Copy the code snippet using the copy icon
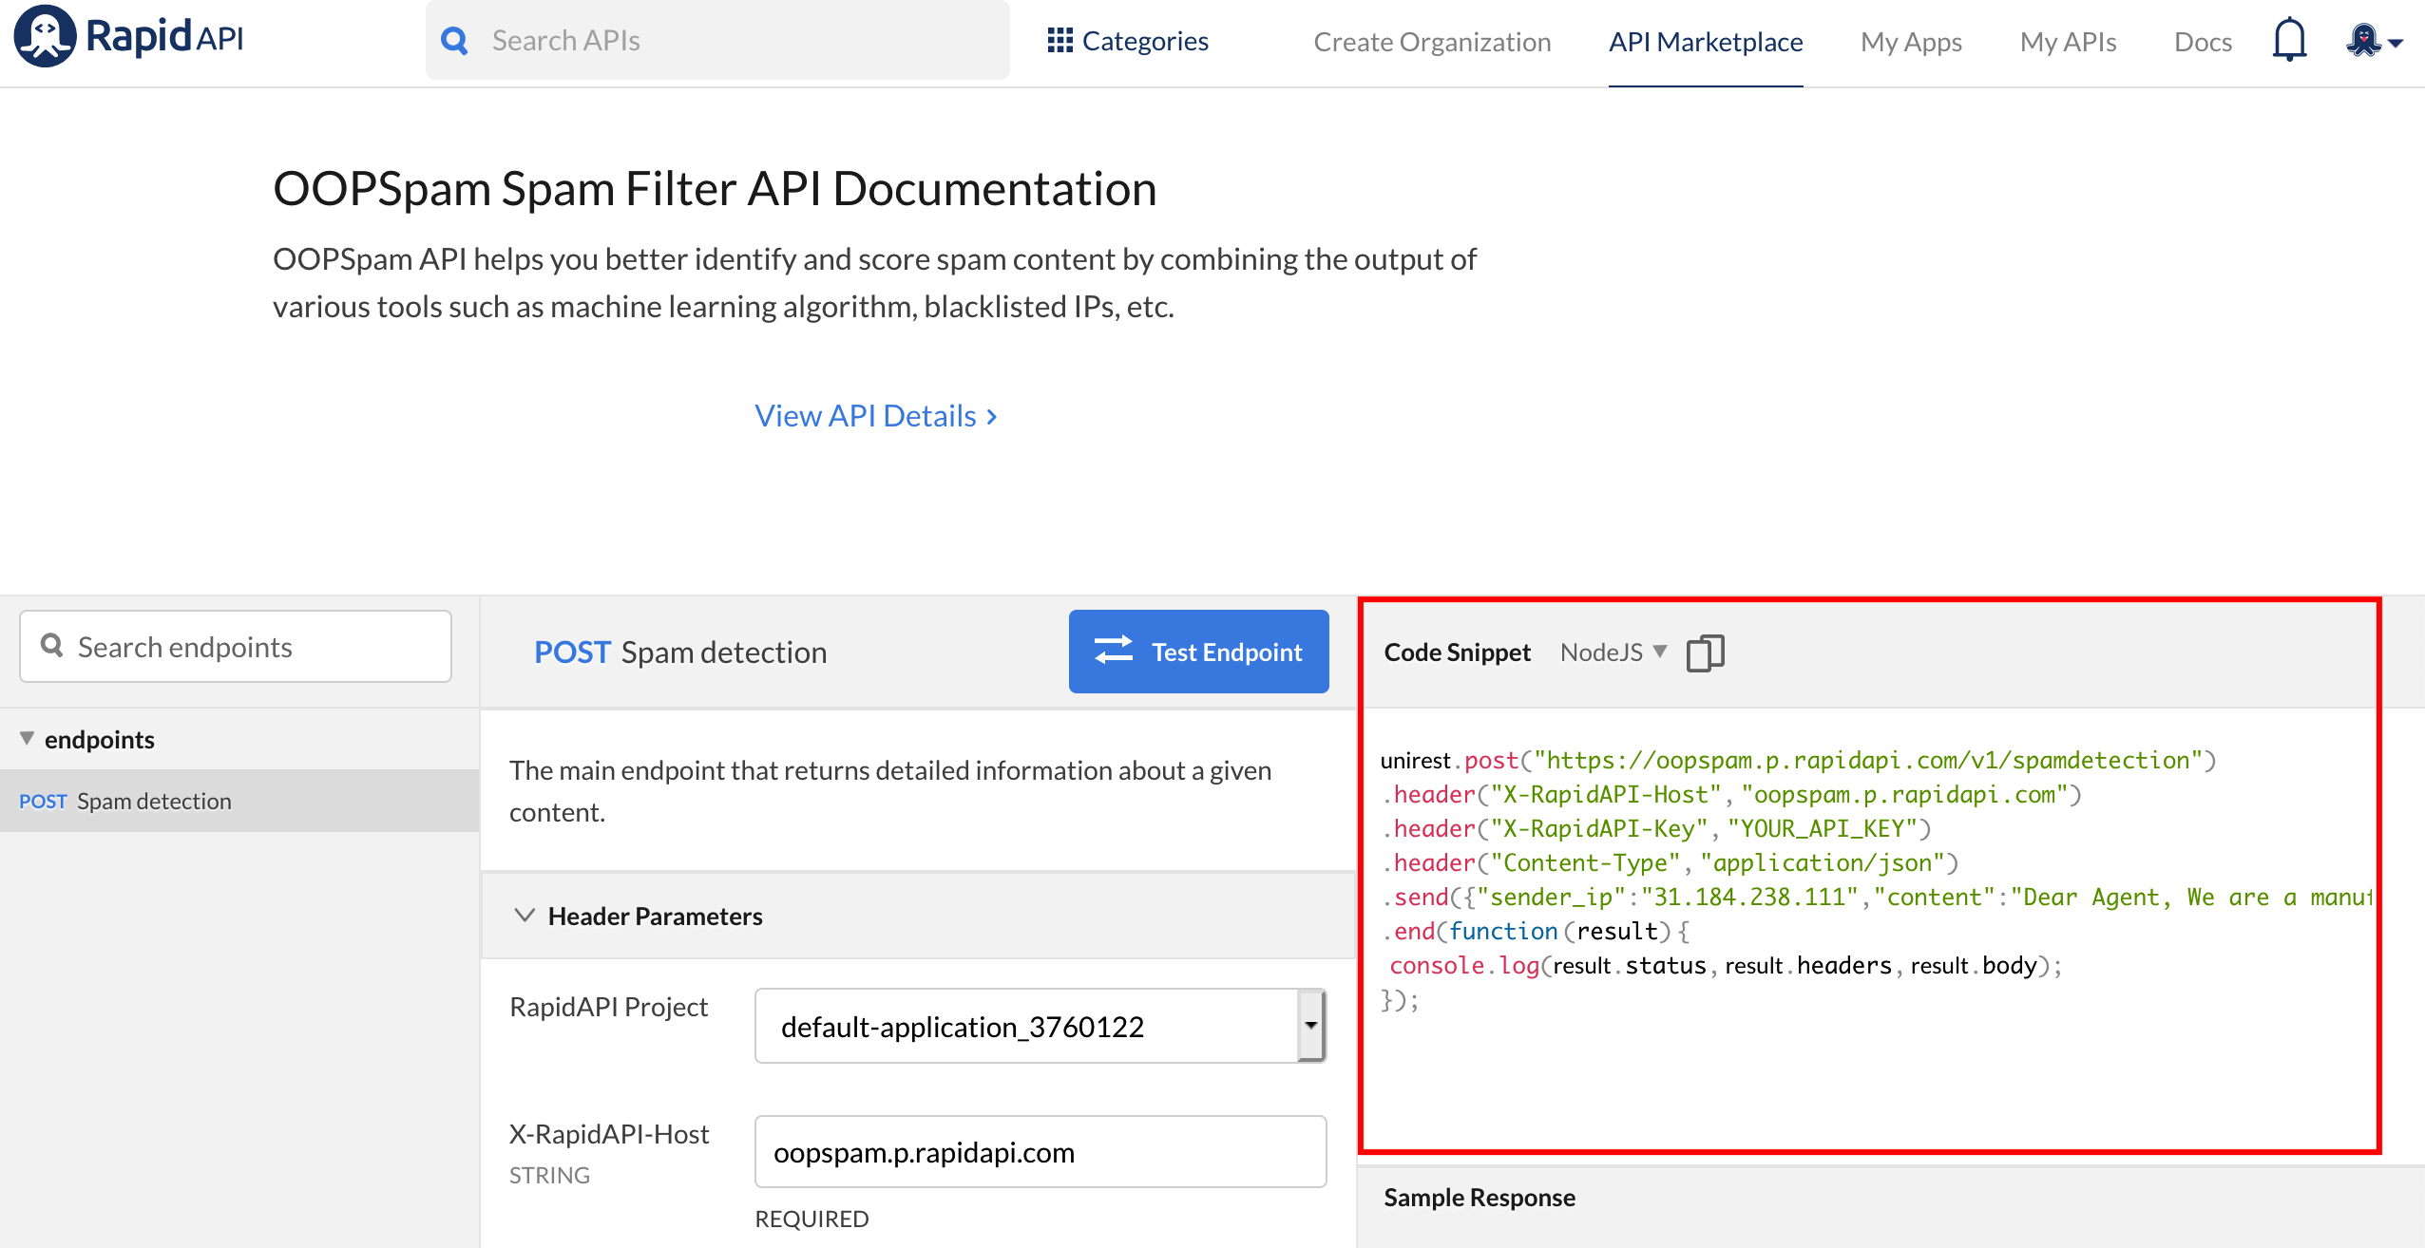Viewport: 2425px width, 1248px height. [x=1705, y=652]
